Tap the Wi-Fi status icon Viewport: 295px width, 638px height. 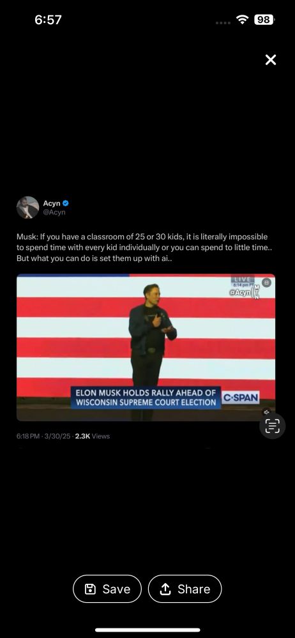point(243,20)
